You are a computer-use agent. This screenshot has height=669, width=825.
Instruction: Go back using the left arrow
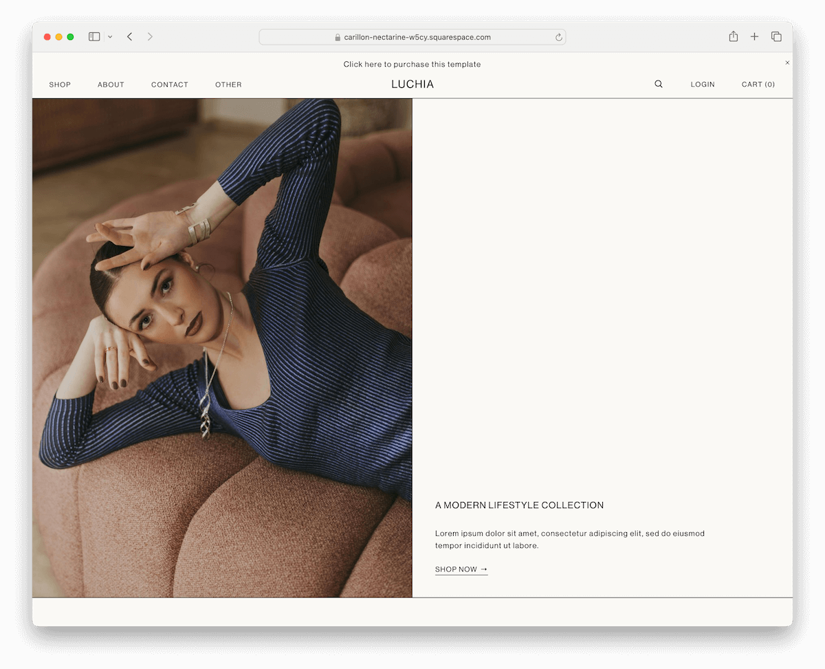(x=129, y=36)
